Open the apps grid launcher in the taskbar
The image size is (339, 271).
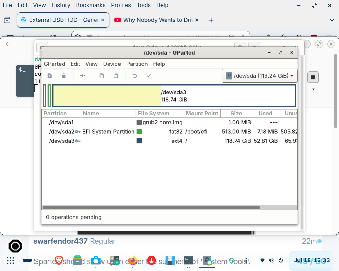[11, 261]
